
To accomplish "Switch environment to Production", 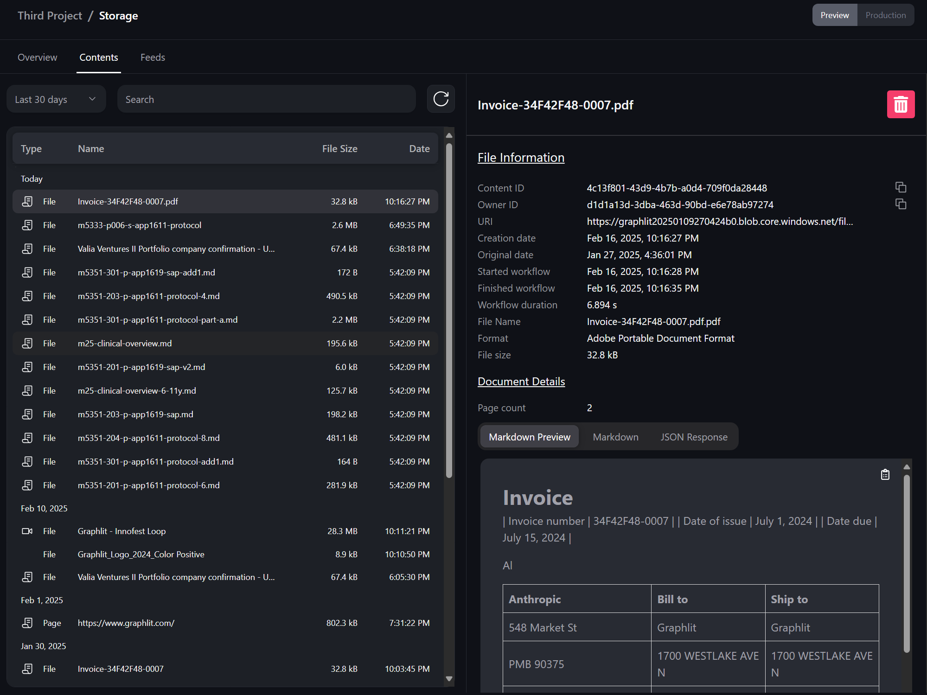I will (885, 15).
